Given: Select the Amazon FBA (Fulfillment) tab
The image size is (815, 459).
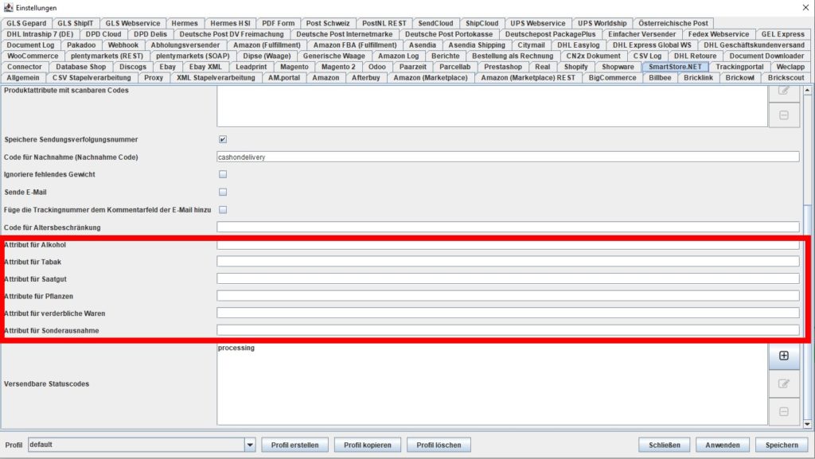Looking at the screenshot, I should (355, 45).
